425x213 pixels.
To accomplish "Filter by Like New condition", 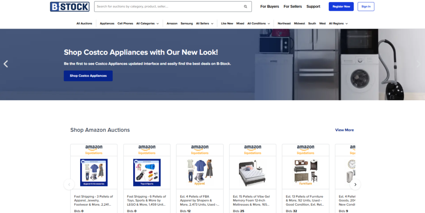I will coord(227,24).
